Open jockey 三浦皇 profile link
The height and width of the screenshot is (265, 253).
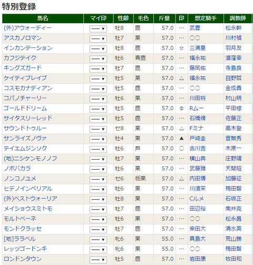point(198,48)
